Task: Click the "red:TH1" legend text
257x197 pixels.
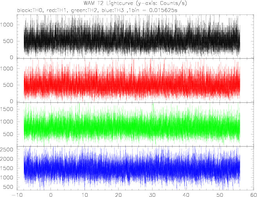Action: click(x=57, y=11)
